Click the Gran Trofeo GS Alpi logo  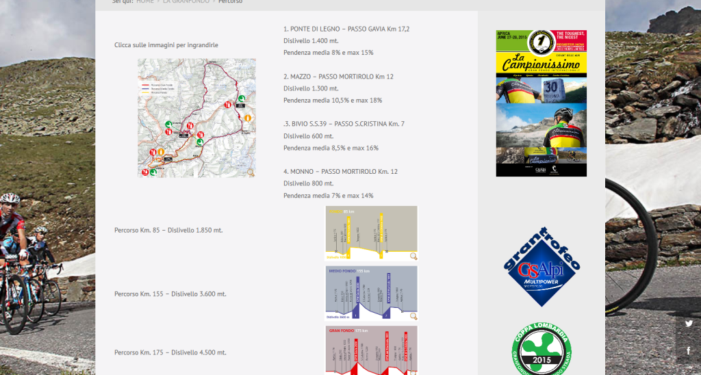click(x=541, y=267)
